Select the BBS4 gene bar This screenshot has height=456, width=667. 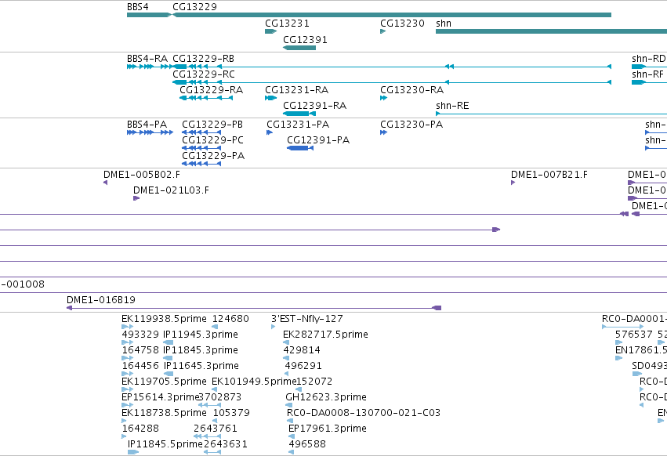[149, 15]
